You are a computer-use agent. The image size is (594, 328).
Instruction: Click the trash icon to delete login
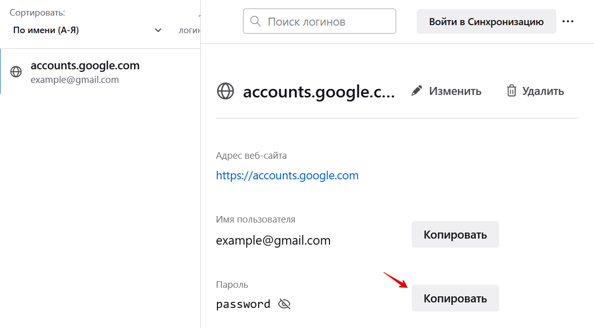(x=511, y=91)
